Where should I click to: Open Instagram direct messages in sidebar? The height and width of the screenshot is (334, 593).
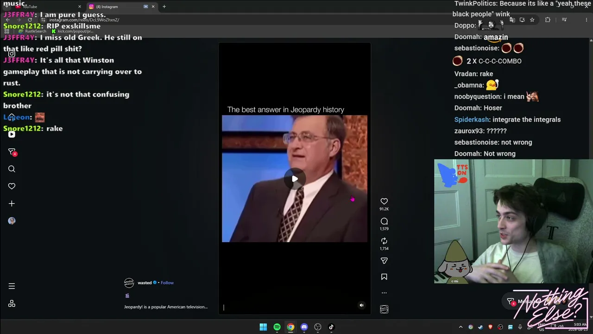[12, 152]
